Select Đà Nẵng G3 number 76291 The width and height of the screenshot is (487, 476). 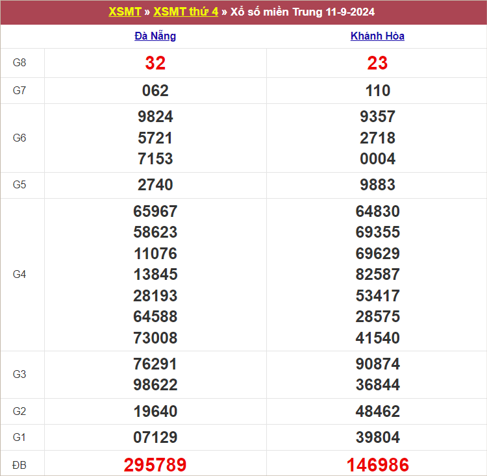click(x=155, y=364)
